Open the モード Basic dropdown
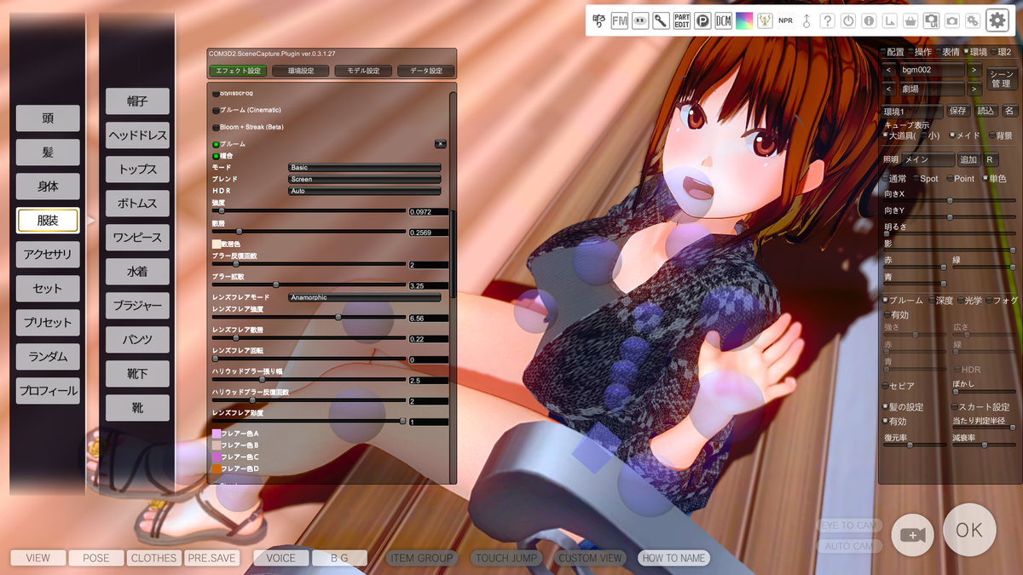The height and width of the screenshot is (575, 1023). (365, 168)
